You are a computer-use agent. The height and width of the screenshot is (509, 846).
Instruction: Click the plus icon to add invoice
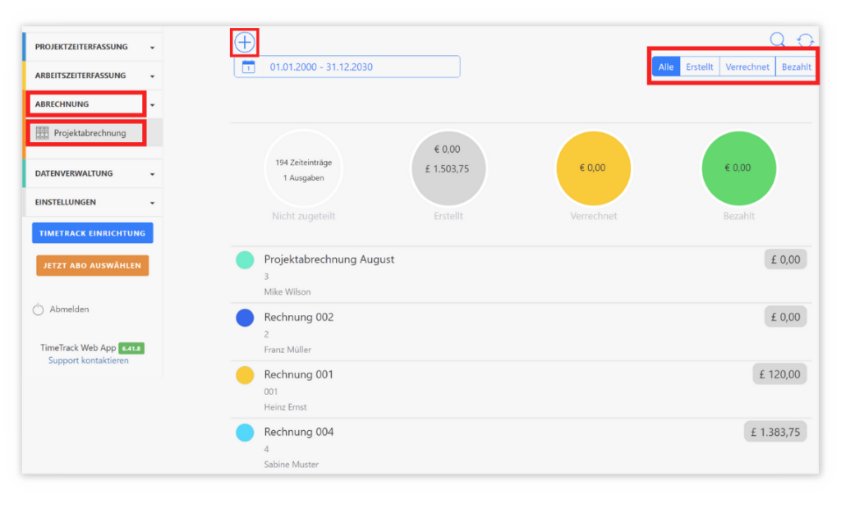click(x=245, y=43)
